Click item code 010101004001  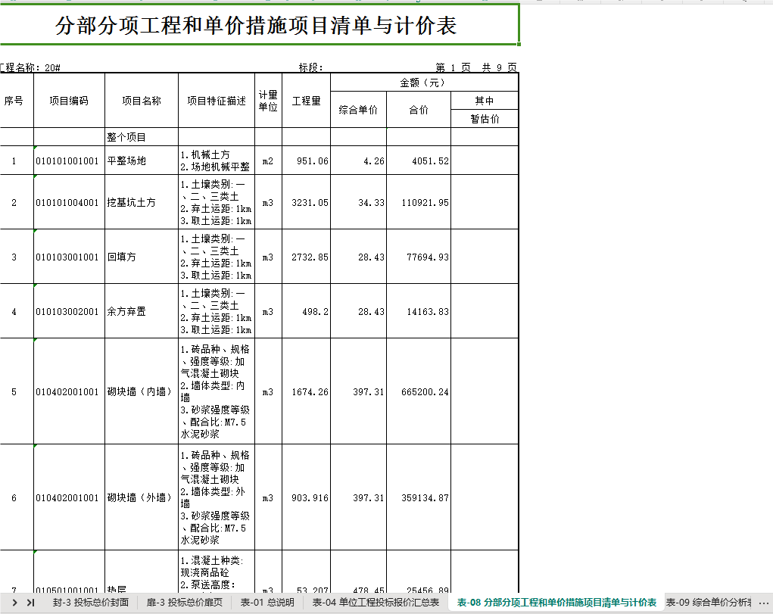(69, 202)
